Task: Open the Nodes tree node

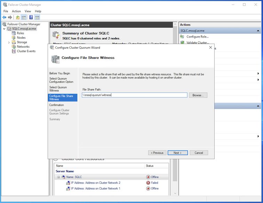Action: click(21, 38)
